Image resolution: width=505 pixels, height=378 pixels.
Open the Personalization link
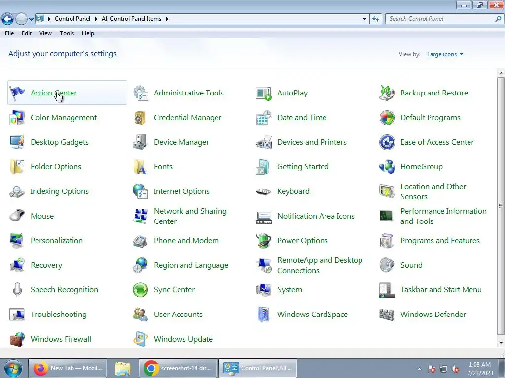(57, 240)
